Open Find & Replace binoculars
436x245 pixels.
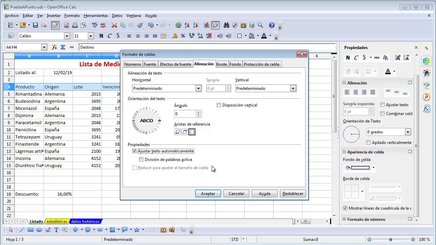(x=227, y=25)
